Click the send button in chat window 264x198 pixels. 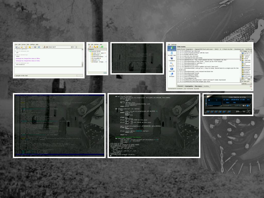tap(80, 76)
